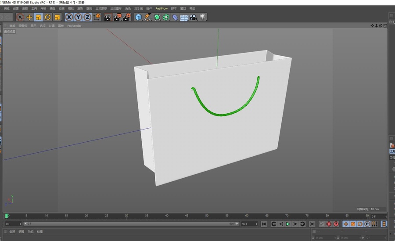
Task: Click the start frame 0 F field
Action: [13, 224]
